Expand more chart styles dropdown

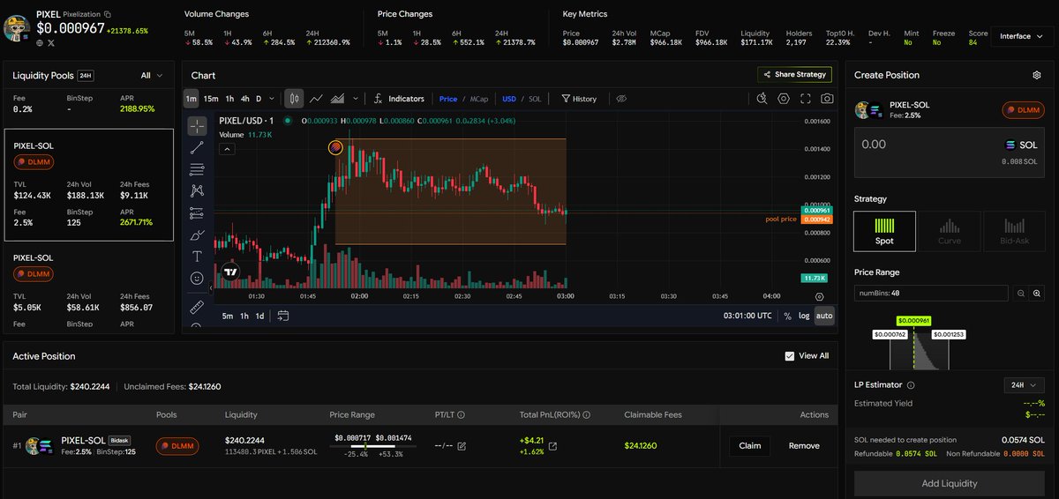pos(356,99)
